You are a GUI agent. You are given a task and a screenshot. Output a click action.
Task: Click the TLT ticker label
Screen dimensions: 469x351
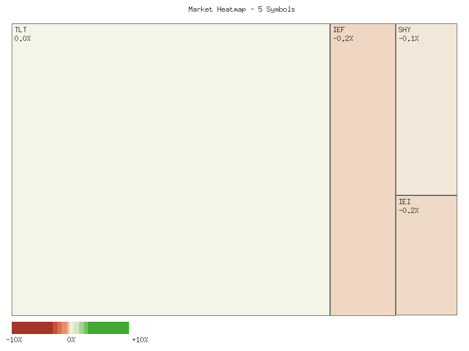point(21,29)
